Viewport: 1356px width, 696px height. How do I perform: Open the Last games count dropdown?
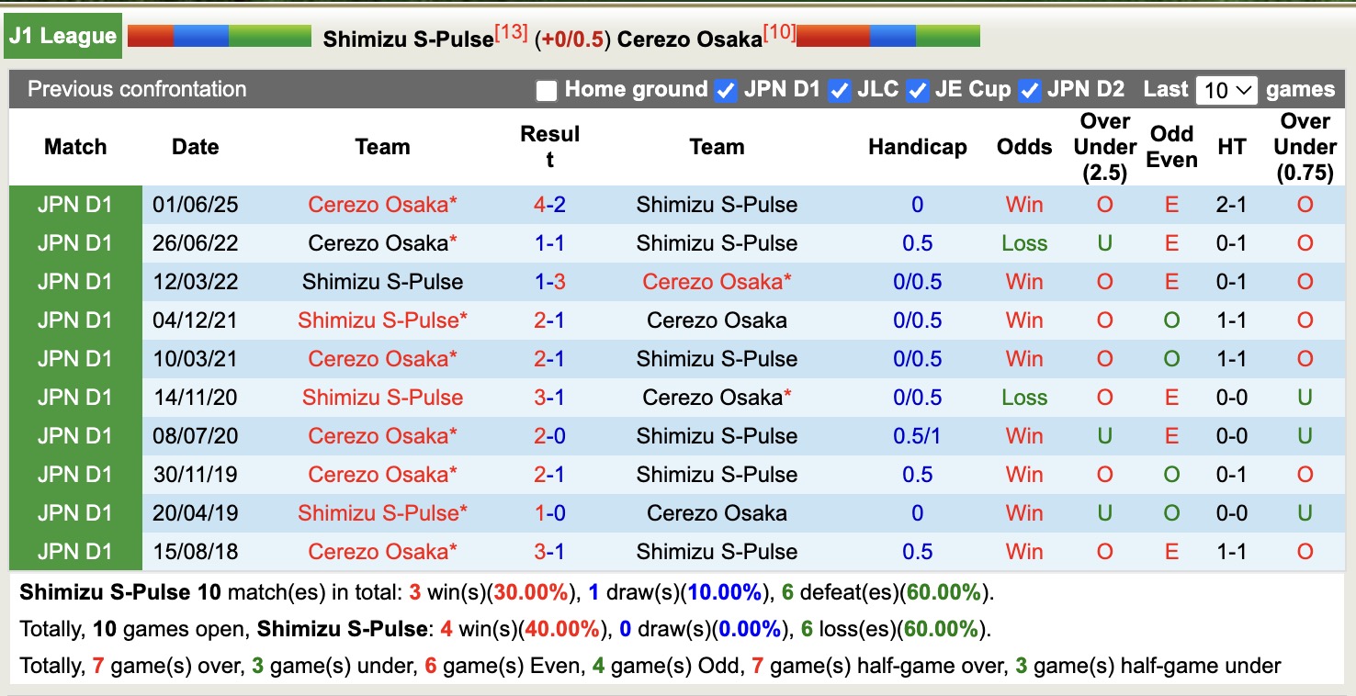(1226, 89)
